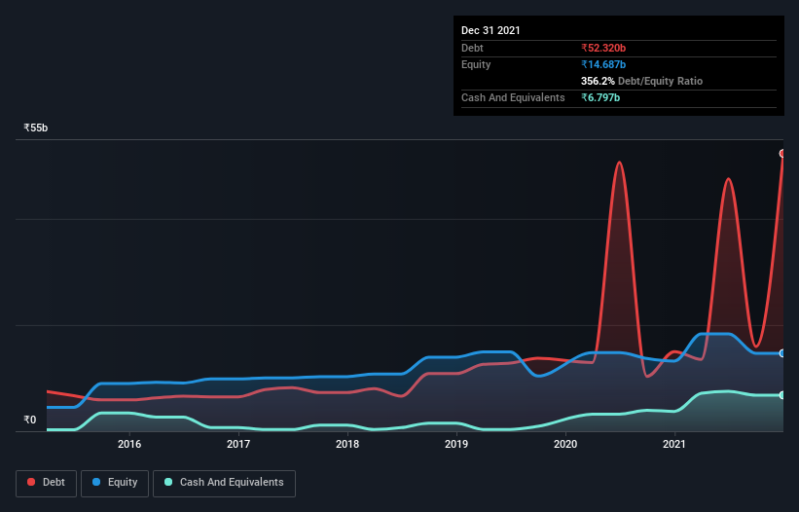799x512 pixels.
Task: Click the 2021 x-axis label
Action: pos(674,444)
